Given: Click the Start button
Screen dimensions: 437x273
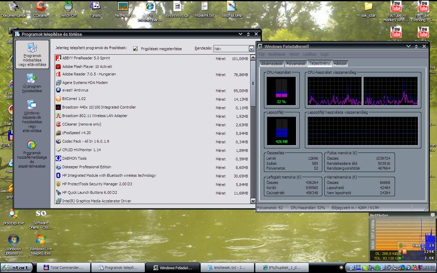Looking at the screenshot, I should pos(17,267).
